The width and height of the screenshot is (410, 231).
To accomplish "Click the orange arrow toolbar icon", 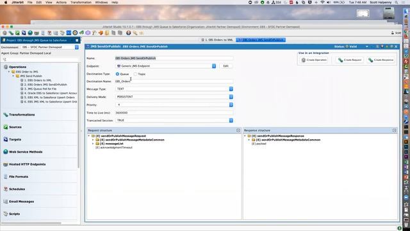I will coord(101,33).
